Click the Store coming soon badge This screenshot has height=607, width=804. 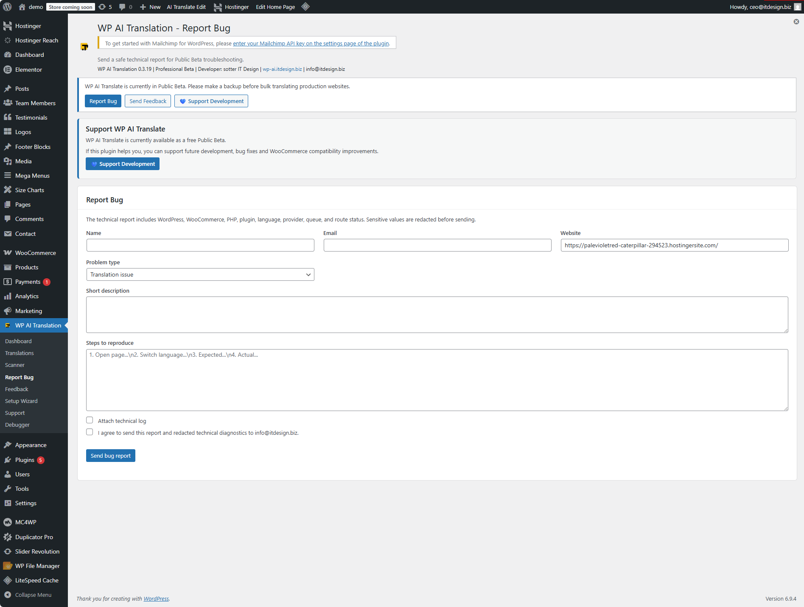[70, 7]
